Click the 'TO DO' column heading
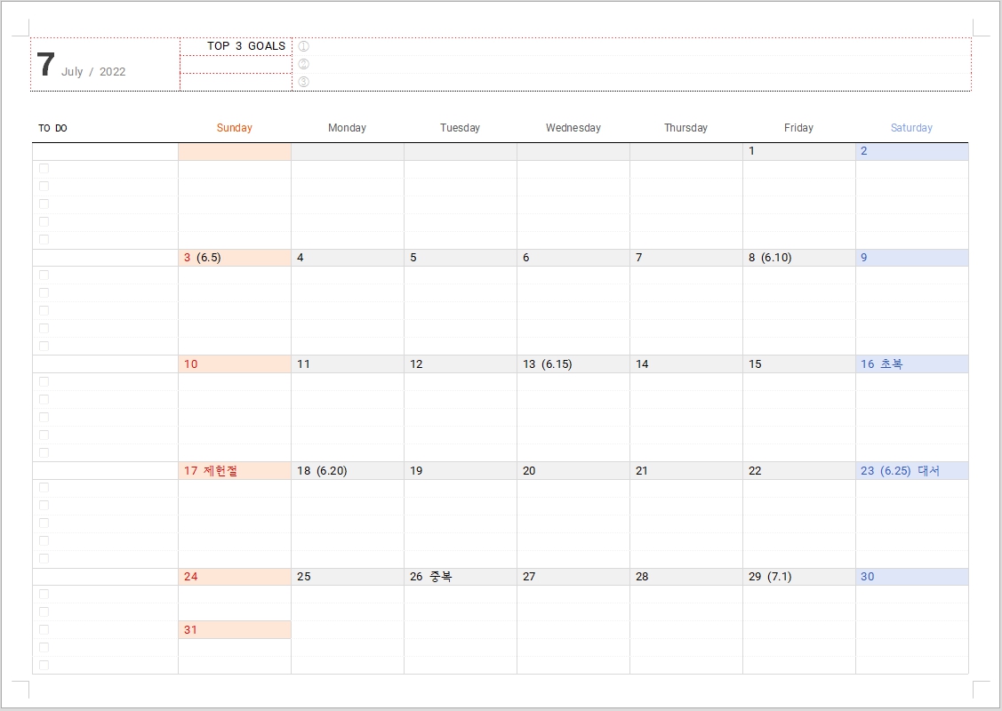This screenshot has height=711, width=1002. pos(52,128)
